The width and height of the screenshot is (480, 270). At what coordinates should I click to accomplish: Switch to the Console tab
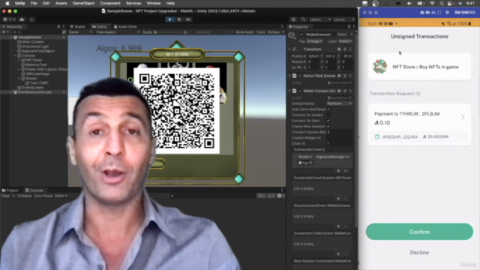point(34,190)
